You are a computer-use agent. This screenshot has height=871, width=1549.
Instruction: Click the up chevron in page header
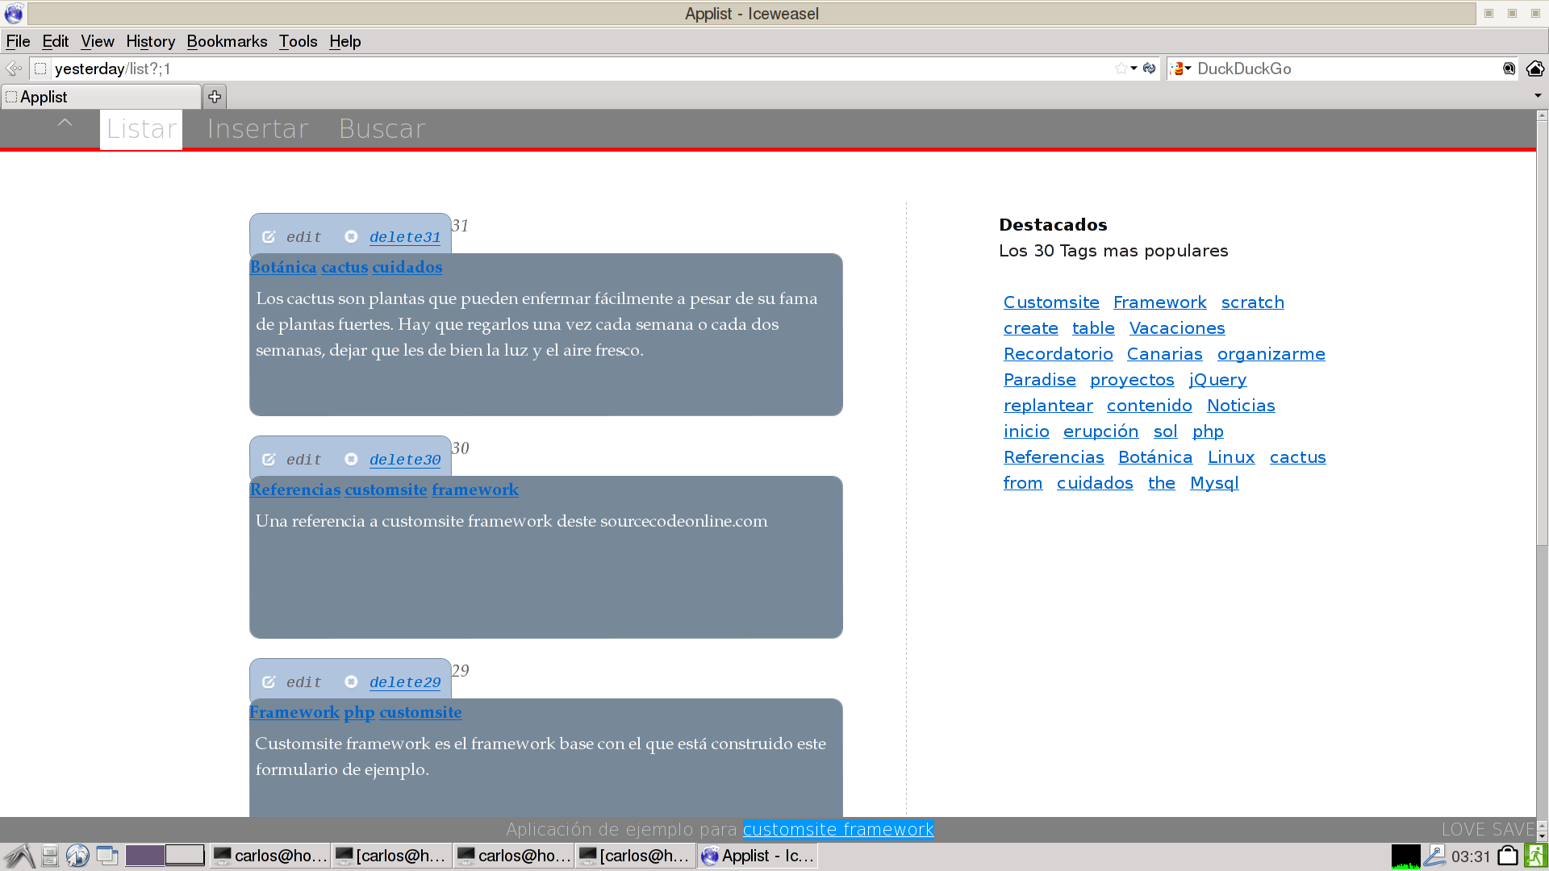pyautogui.click(x=65, y=123)
